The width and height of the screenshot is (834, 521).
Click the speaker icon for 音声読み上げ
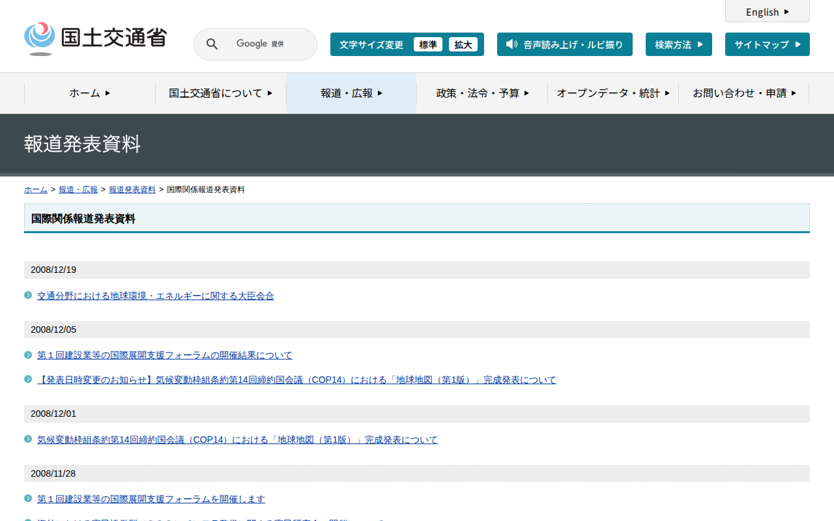click(x=511, y=44)
